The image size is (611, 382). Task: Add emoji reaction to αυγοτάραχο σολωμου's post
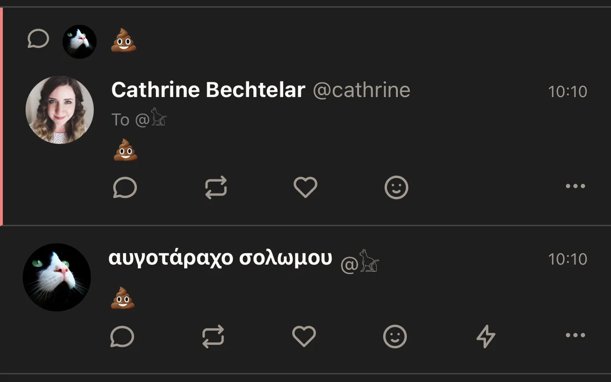tap(395, 337)
